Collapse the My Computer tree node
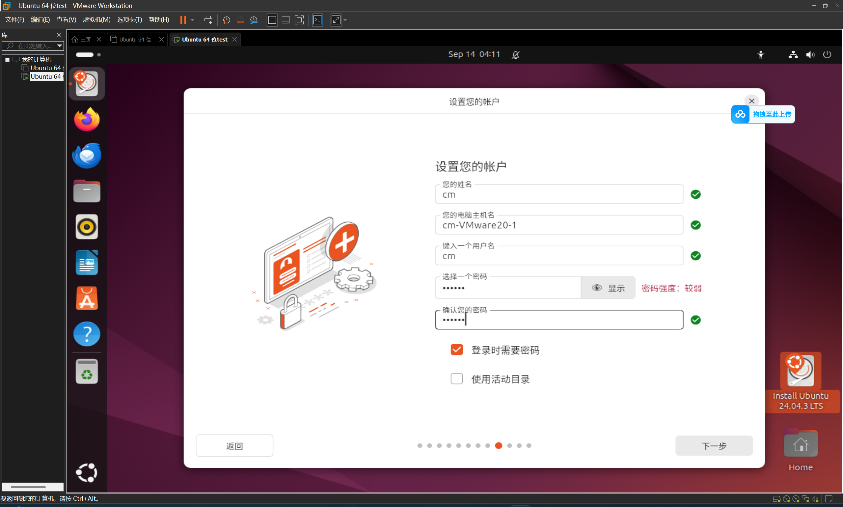 (x=7, y=59)
